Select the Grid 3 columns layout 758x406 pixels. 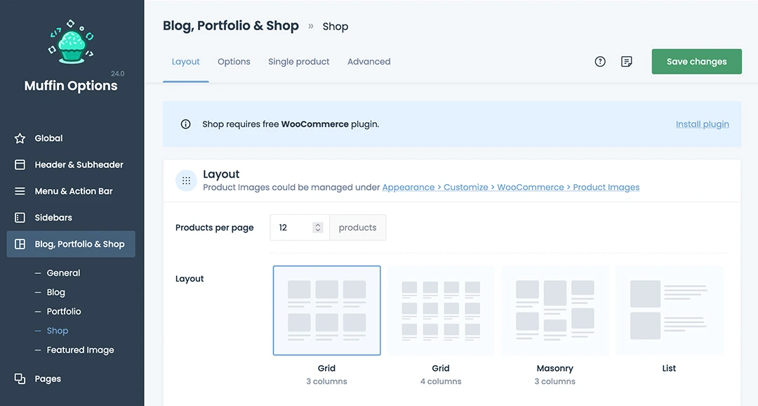tap(326, 310)
